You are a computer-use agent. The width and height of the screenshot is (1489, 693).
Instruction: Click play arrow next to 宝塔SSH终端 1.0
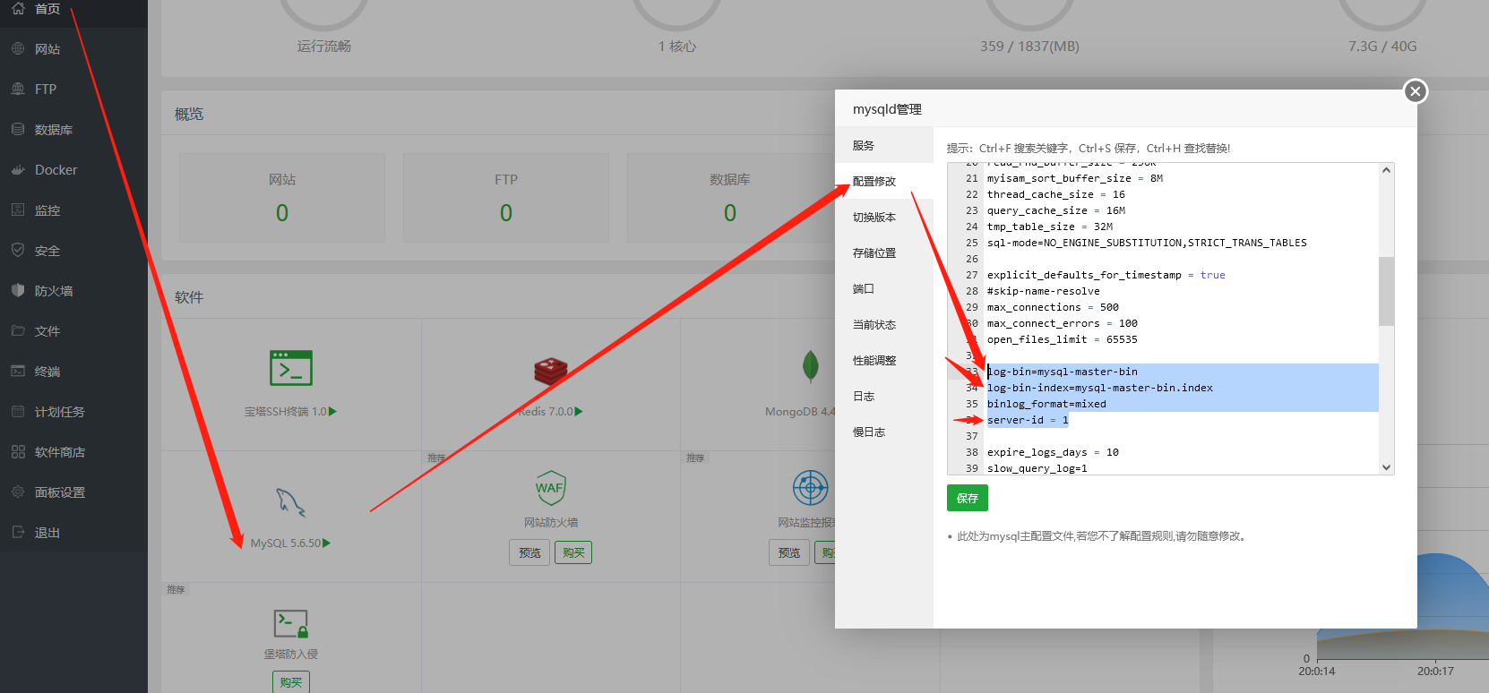[x=333, y=412]
